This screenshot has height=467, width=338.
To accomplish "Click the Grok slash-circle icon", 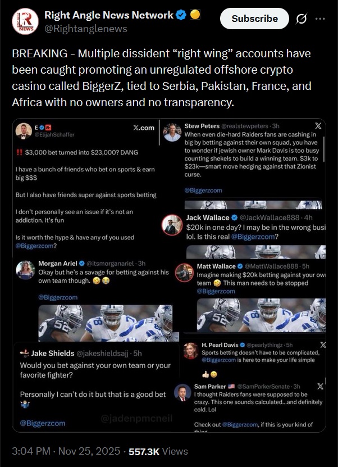I will (x=301, y=19).
